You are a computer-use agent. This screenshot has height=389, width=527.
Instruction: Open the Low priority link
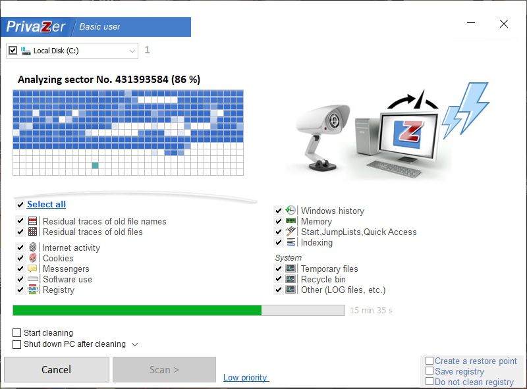(x=245, y=378)
